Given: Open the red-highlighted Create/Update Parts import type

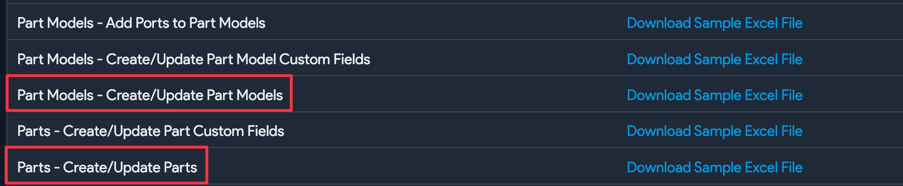Looking at the screenshot, I should pyautogui.click(x=107, y=167).
